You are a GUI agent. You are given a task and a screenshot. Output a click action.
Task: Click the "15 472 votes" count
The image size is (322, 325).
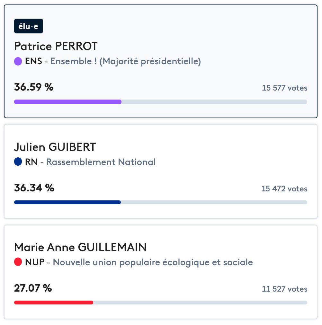click(x=284, y=189)
